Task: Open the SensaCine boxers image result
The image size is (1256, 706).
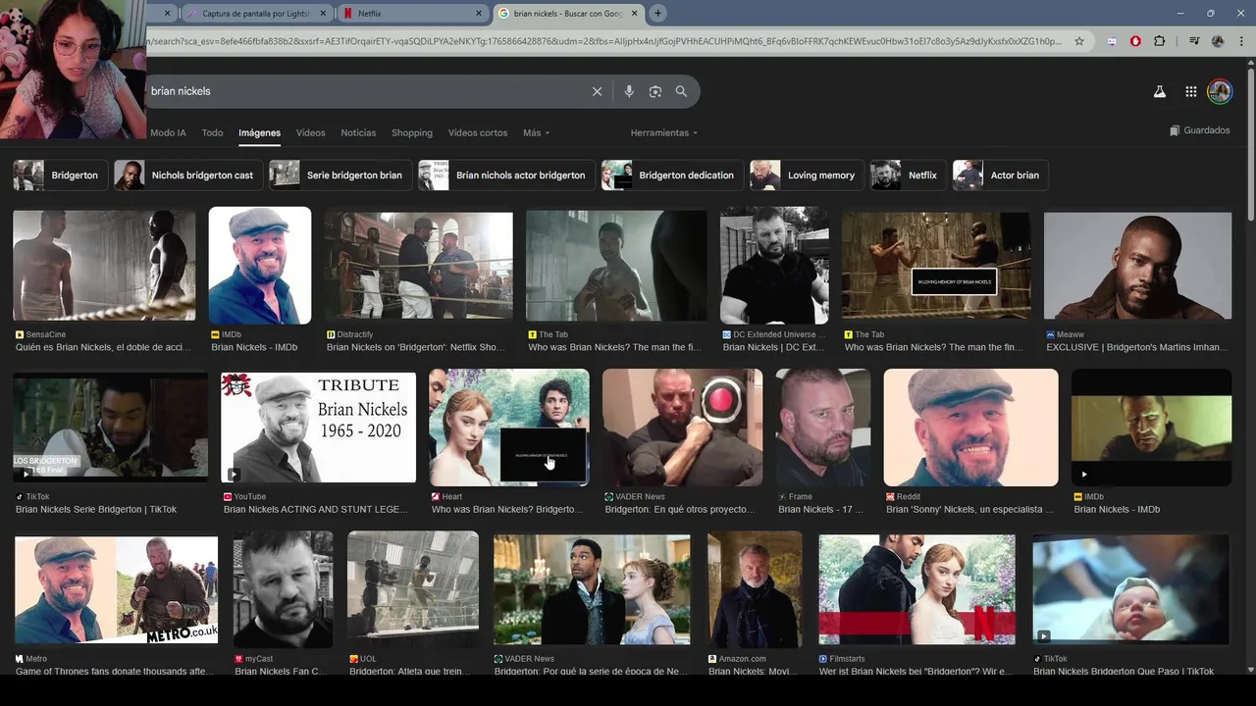Action: [104, 266]
